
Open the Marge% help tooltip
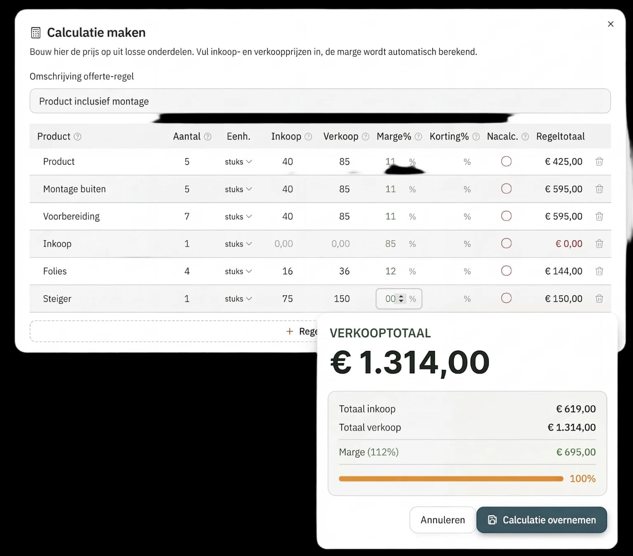click(419, 136)
